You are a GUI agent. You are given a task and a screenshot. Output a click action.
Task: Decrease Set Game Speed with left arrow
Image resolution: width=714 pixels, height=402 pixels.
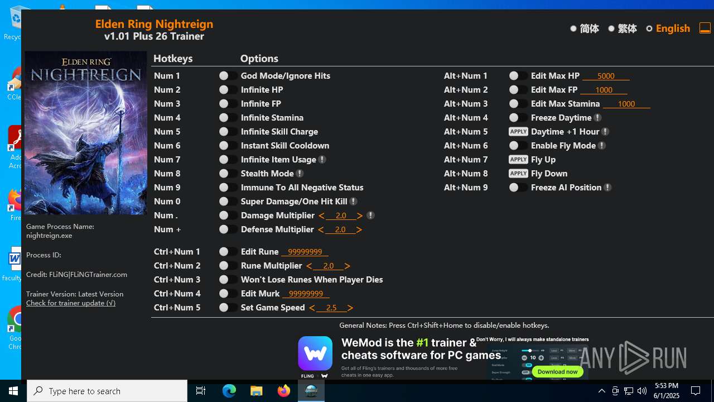312,308
